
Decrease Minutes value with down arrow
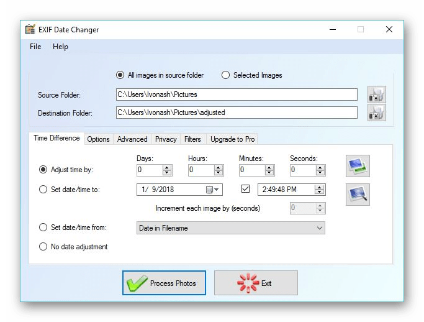269,173
